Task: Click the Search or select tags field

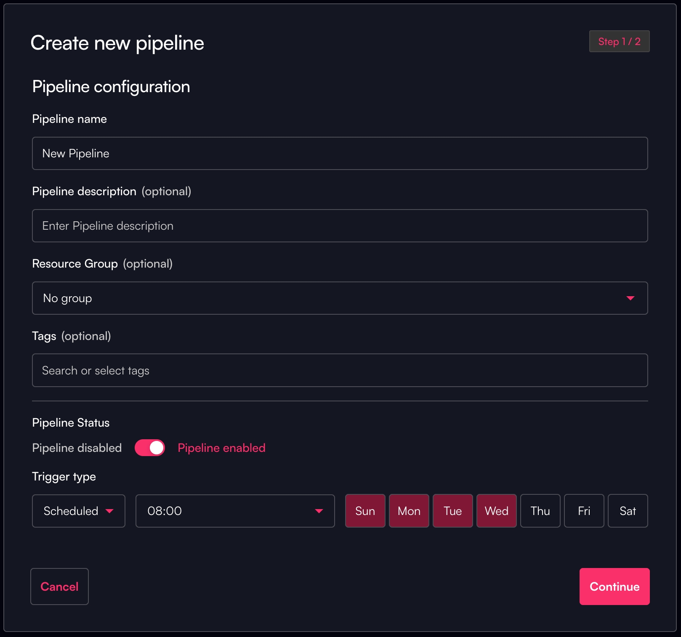Action: coord(340,371)
